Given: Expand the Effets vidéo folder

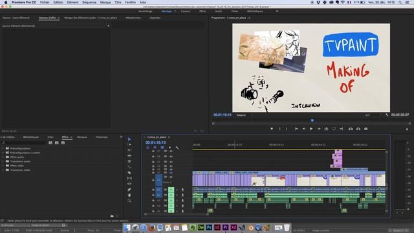Looking at the screenshot, I should click(x=3, y=166).
